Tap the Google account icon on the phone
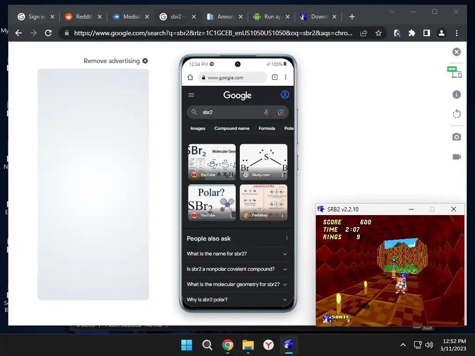The image size is (475, 356). [x=285, y=95]
